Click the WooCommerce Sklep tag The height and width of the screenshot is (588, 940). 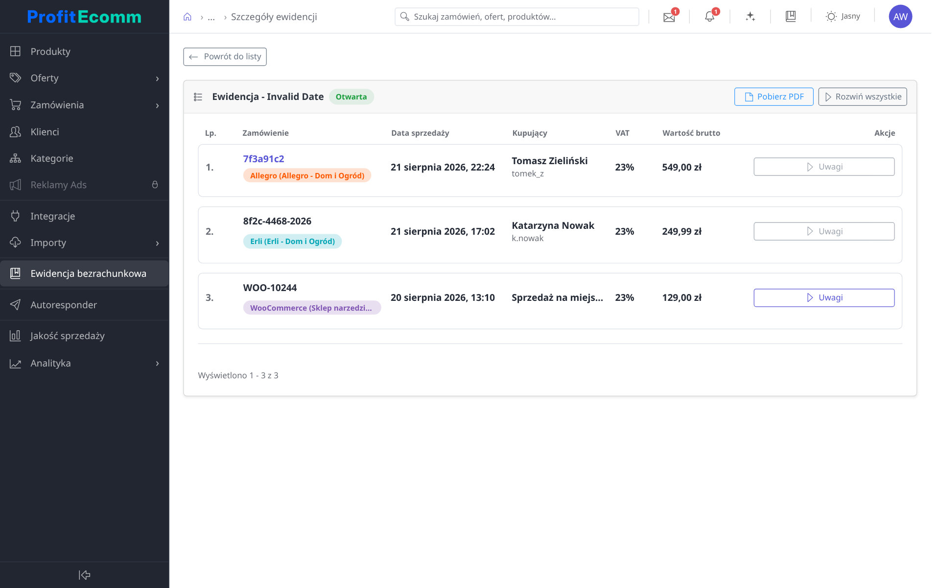(x=312, y=308)
